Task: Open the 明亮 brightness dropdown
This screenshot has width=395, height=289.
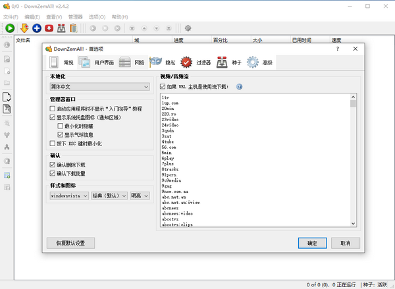Action: click(140, 196)
